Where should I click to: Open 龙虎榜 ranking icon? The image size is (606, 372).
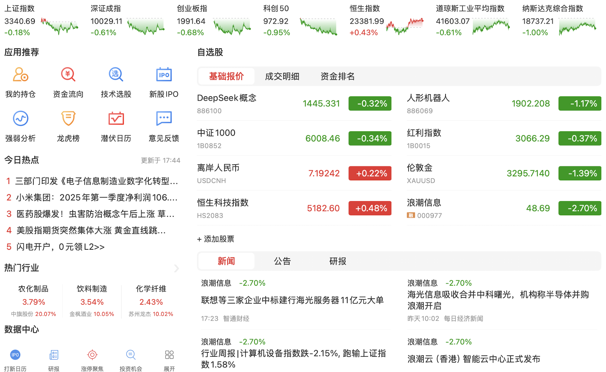68,119
